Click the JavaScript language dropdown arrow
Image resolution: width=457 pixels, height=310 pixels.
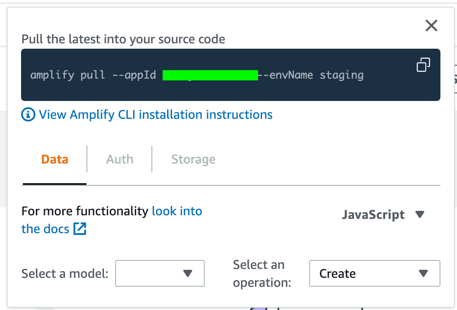click(x=420, y=215)
